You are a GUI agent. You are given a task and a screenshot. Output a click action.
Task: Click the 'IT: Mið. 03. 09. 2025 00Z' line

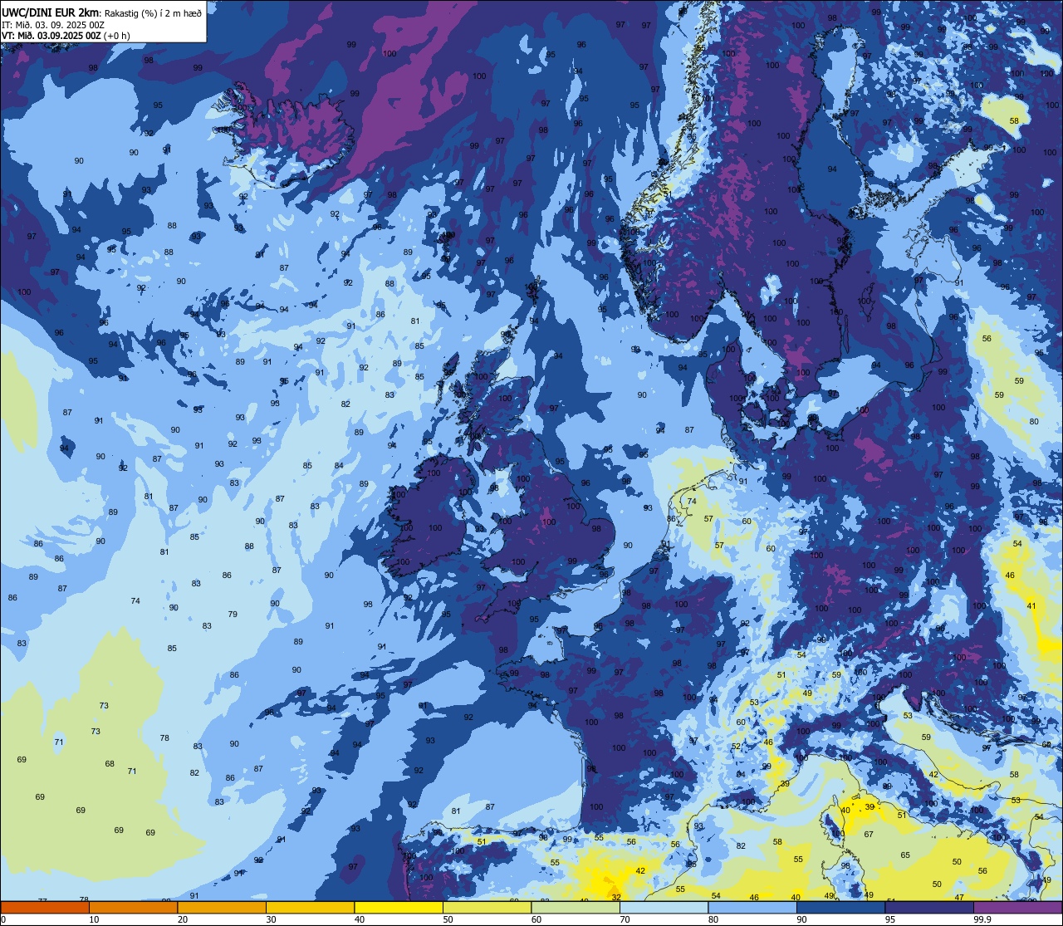53,24
